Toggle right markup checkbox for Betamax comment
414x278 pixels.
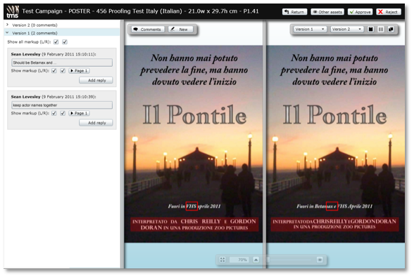(63, 70)
